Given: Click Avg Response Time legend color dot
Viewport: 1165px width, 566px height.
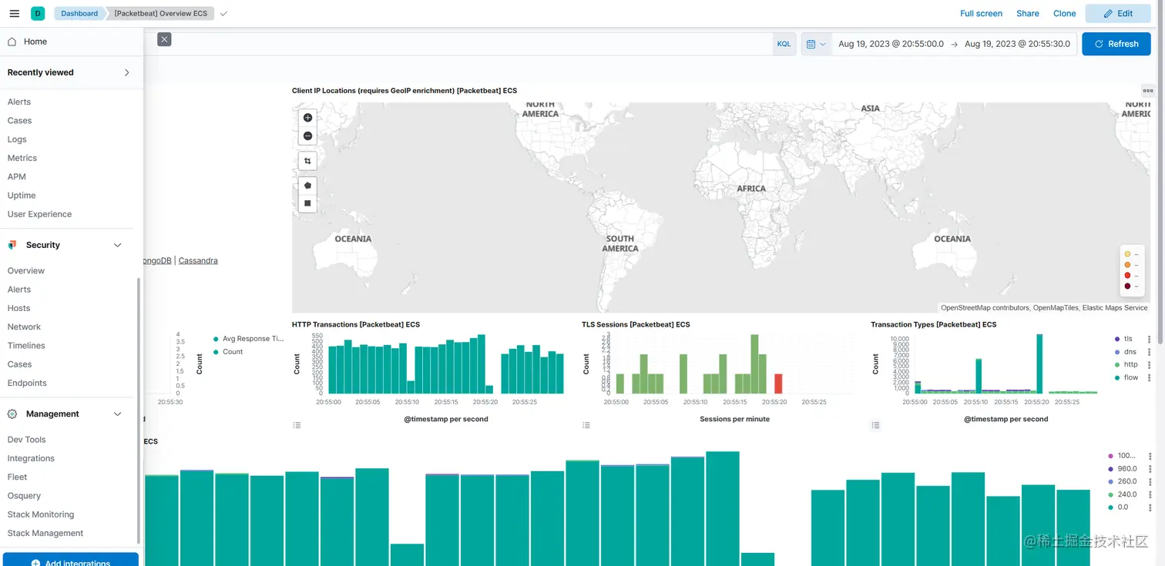Looking at the screenshot, I should click(x=216, y=339).
